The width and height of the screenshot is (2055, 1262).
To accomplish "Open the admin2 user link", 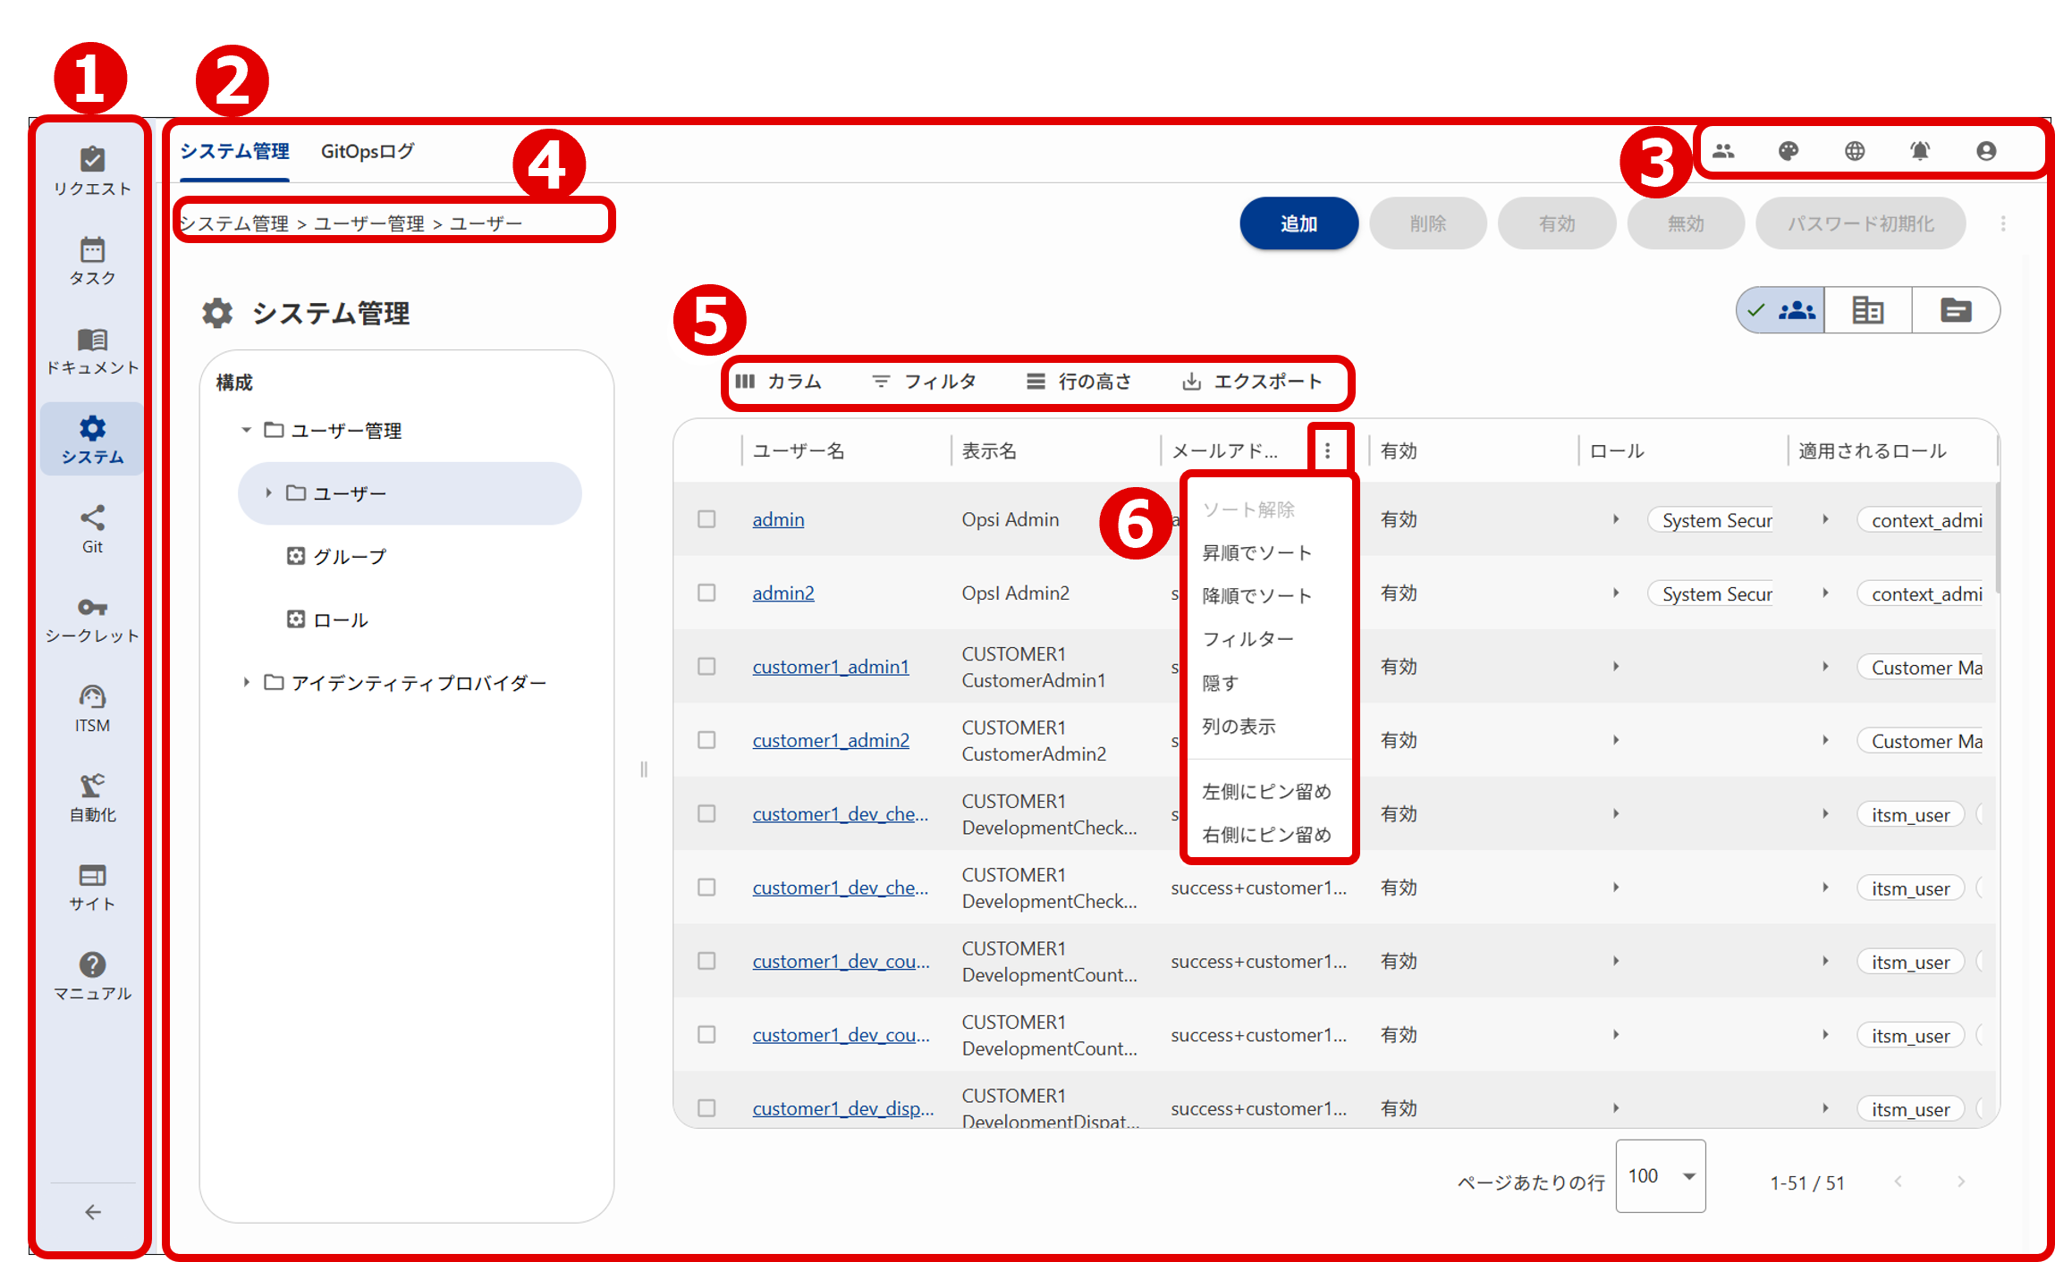I will tap(783, 593).
